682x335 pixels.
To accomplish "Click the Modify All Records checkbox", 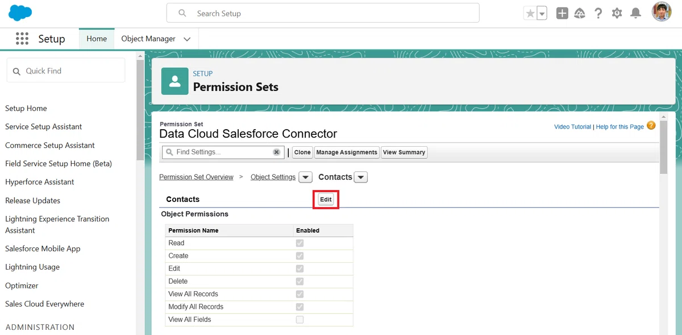I will click(300, 307).
